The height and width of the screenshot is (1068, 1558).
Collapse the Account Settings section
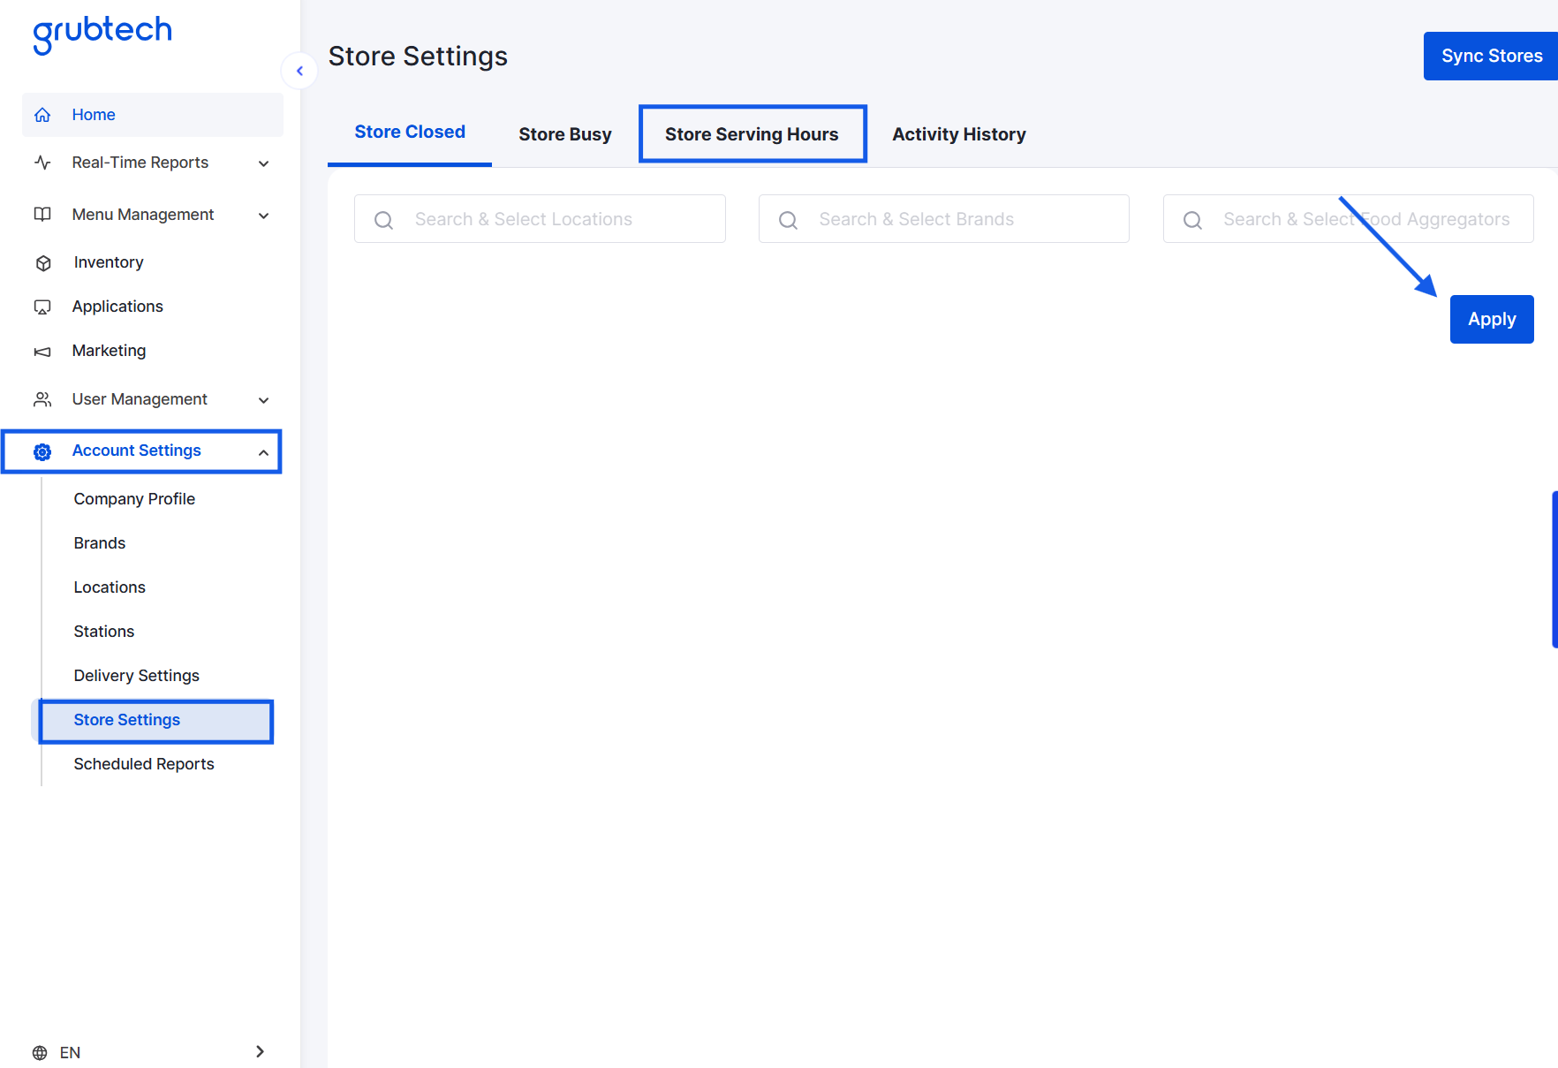[263, 451]
